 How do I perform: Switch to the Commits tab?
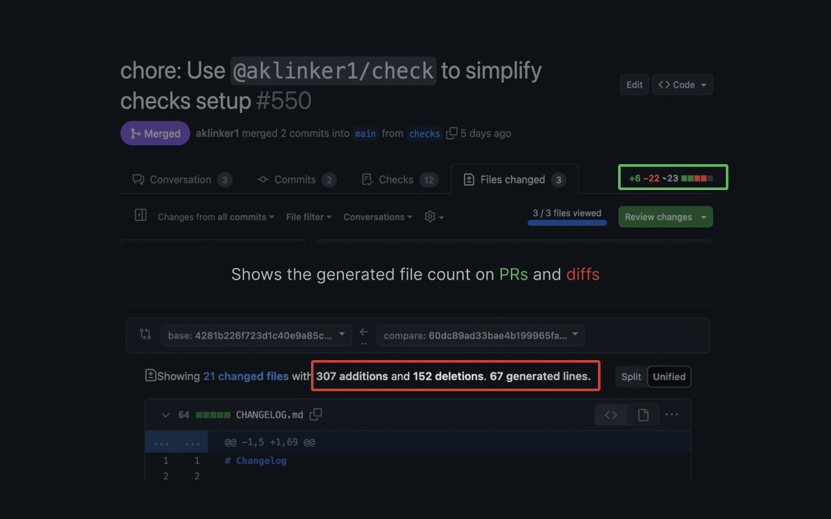[296, 180]
